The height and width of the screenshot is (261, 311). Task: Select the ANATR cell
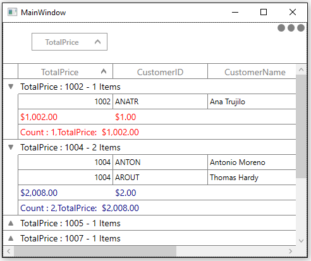coord(161,102)
